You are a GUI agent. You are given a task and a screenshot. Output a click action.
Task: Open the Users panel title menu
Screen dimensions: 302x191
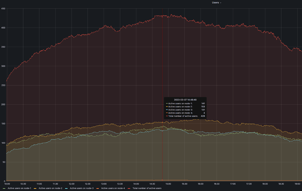tap(215, 2)
